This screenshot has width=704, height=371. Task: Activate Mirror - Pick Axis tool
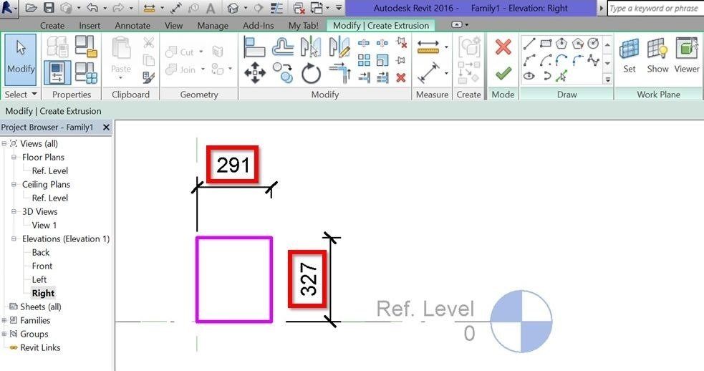(x=310, y=47)
